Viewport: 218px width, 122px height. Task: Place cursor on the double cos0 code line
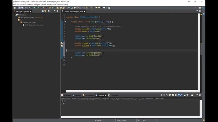(89, 32)
